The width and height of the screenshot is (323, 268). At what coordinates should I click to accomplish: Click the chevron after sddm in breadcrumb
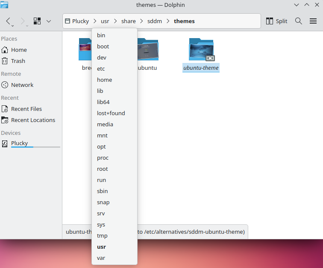168,21
